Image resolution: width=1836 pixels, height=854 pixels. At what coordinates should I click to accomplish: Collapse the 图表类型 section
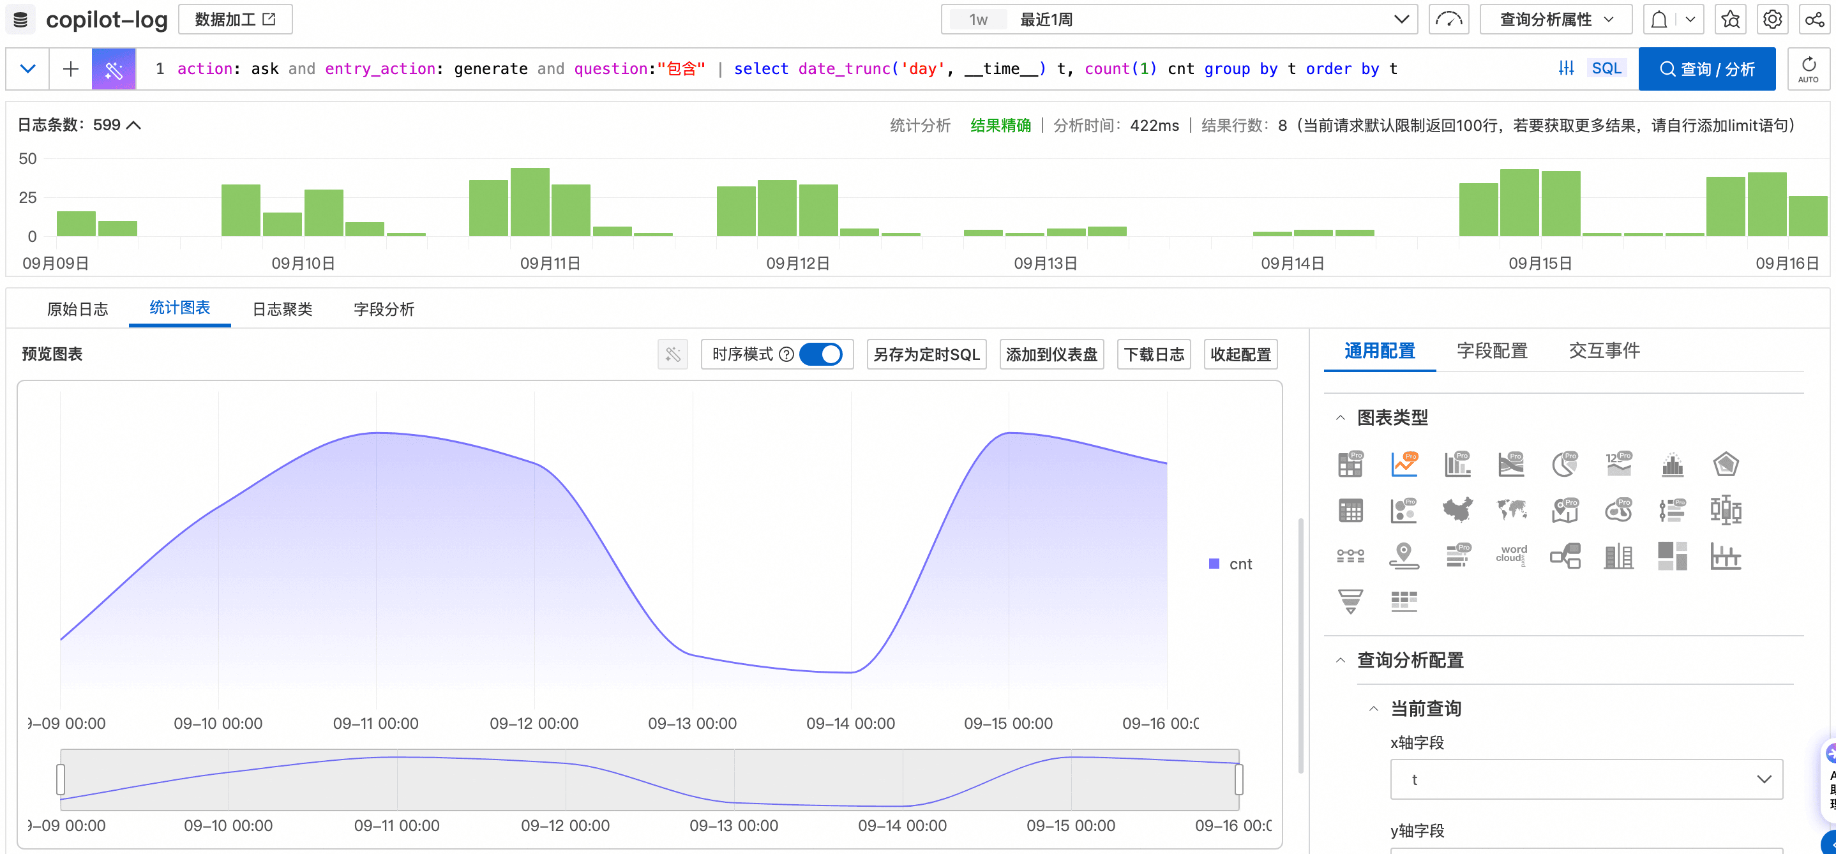[1341, 417]
